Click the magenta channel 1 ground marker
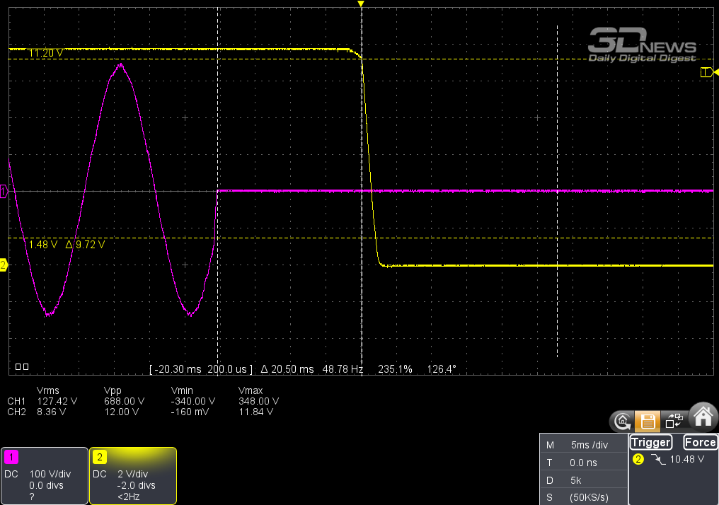The width and height of the screenshot is (719, 505). [4, 192]
